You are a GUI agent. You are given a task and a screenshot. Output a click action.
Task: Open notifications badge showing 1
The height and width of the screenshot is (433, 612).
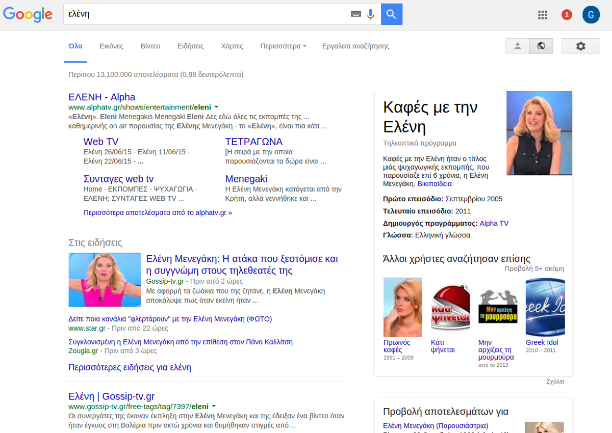pos(567,15)
